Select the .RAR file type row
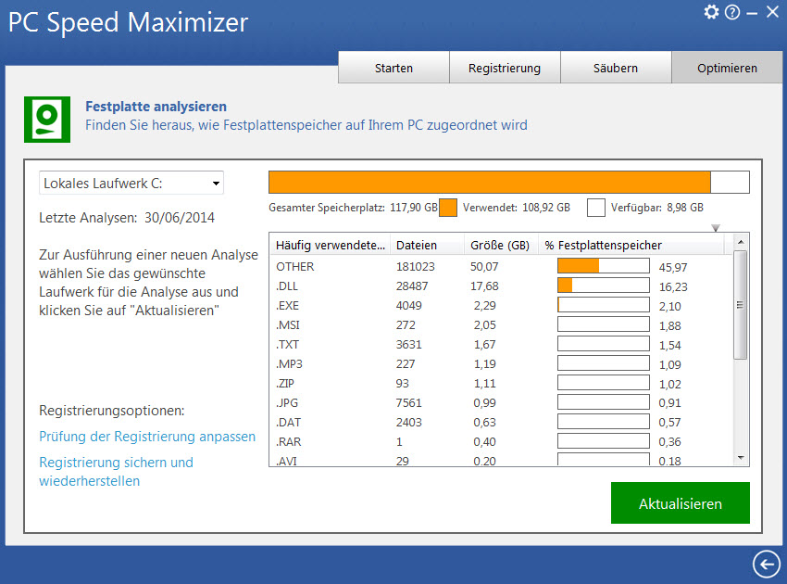The image size is (787, 584). coord(501,442)
